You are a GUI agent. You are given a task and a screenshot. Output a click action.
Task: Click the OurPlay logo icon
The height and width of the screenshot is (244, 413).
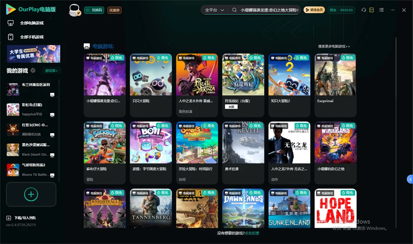point(11,9)
